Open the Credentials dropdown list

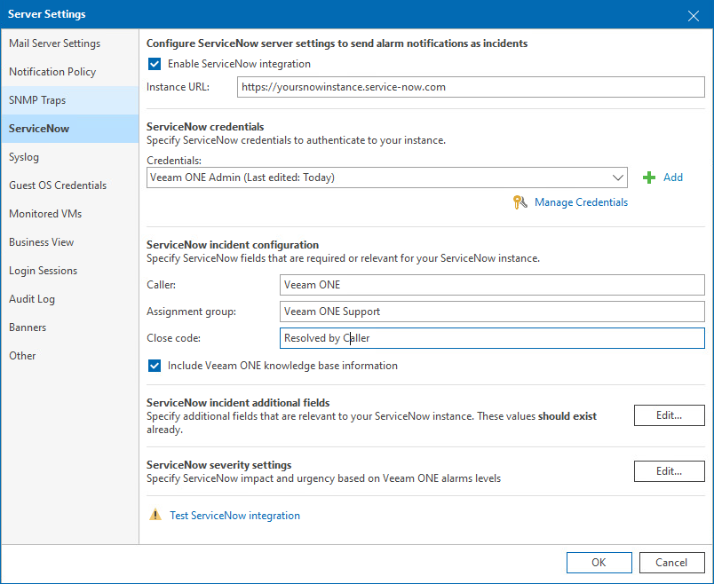(618, 177)
